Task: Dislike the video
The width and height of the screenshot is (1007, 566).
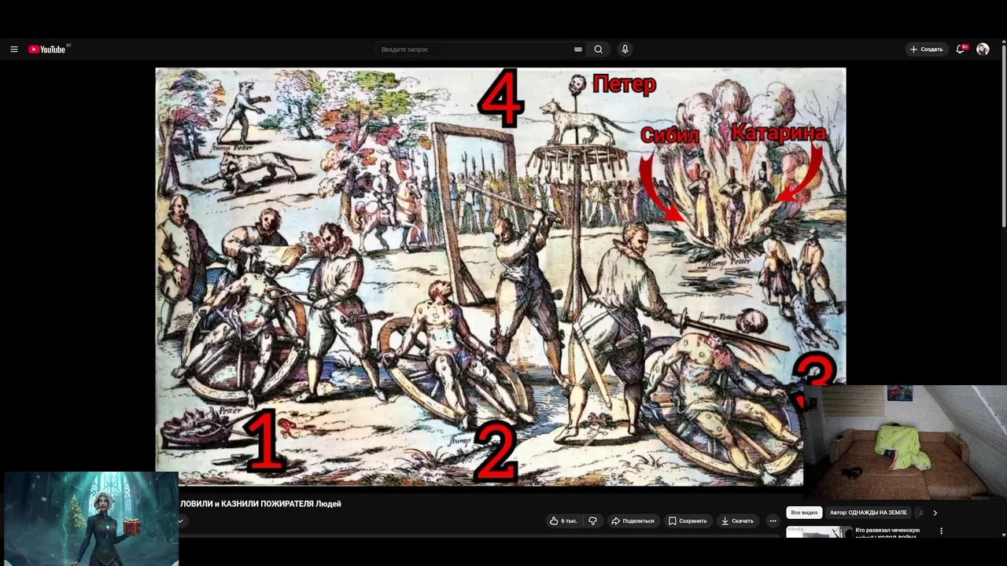Action: [593, 520]
